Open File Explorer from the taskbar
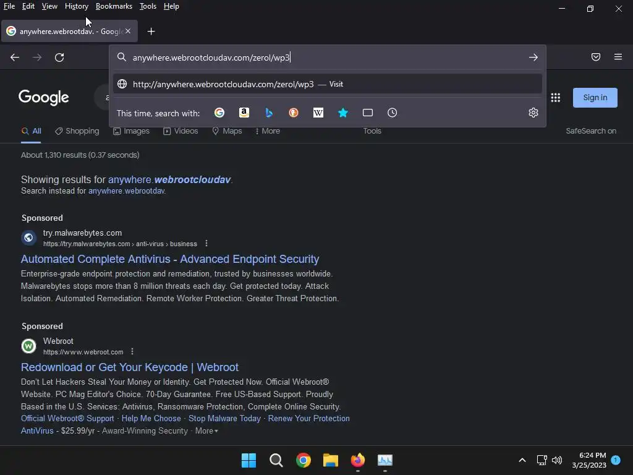This screenshot has height=475, width=633. [x=331, y=460]
